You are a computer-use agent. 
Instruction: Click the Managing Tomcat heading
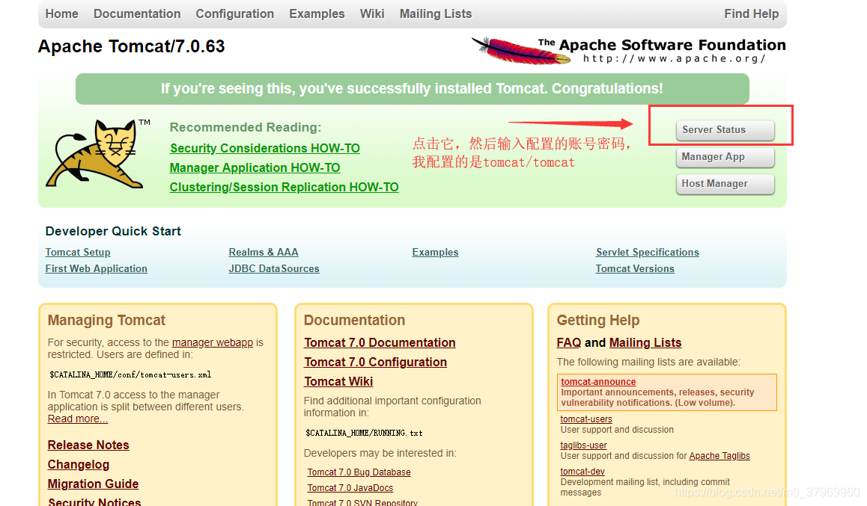(x=107, y=321)
